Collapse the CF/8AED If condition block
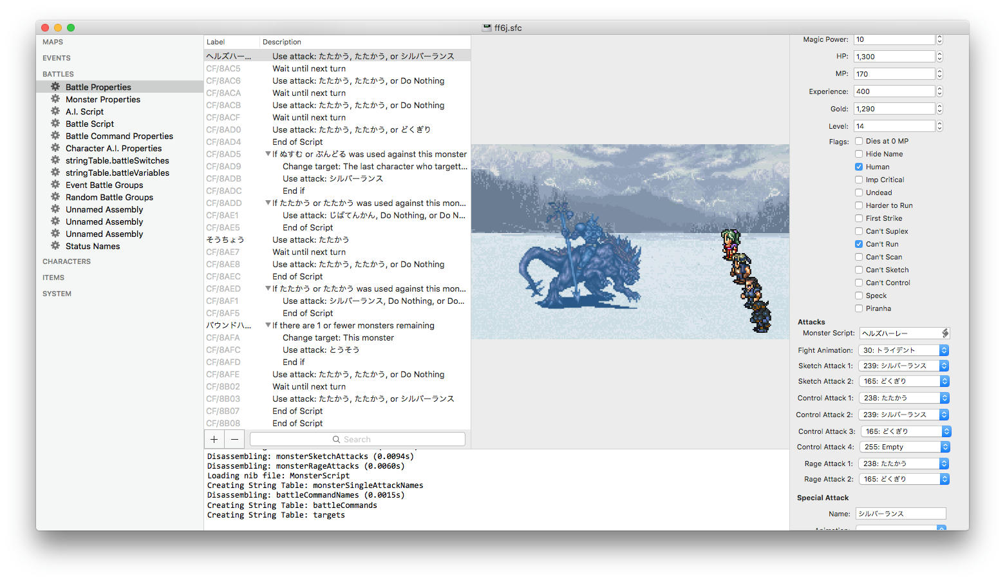 (x=268, y=289)
